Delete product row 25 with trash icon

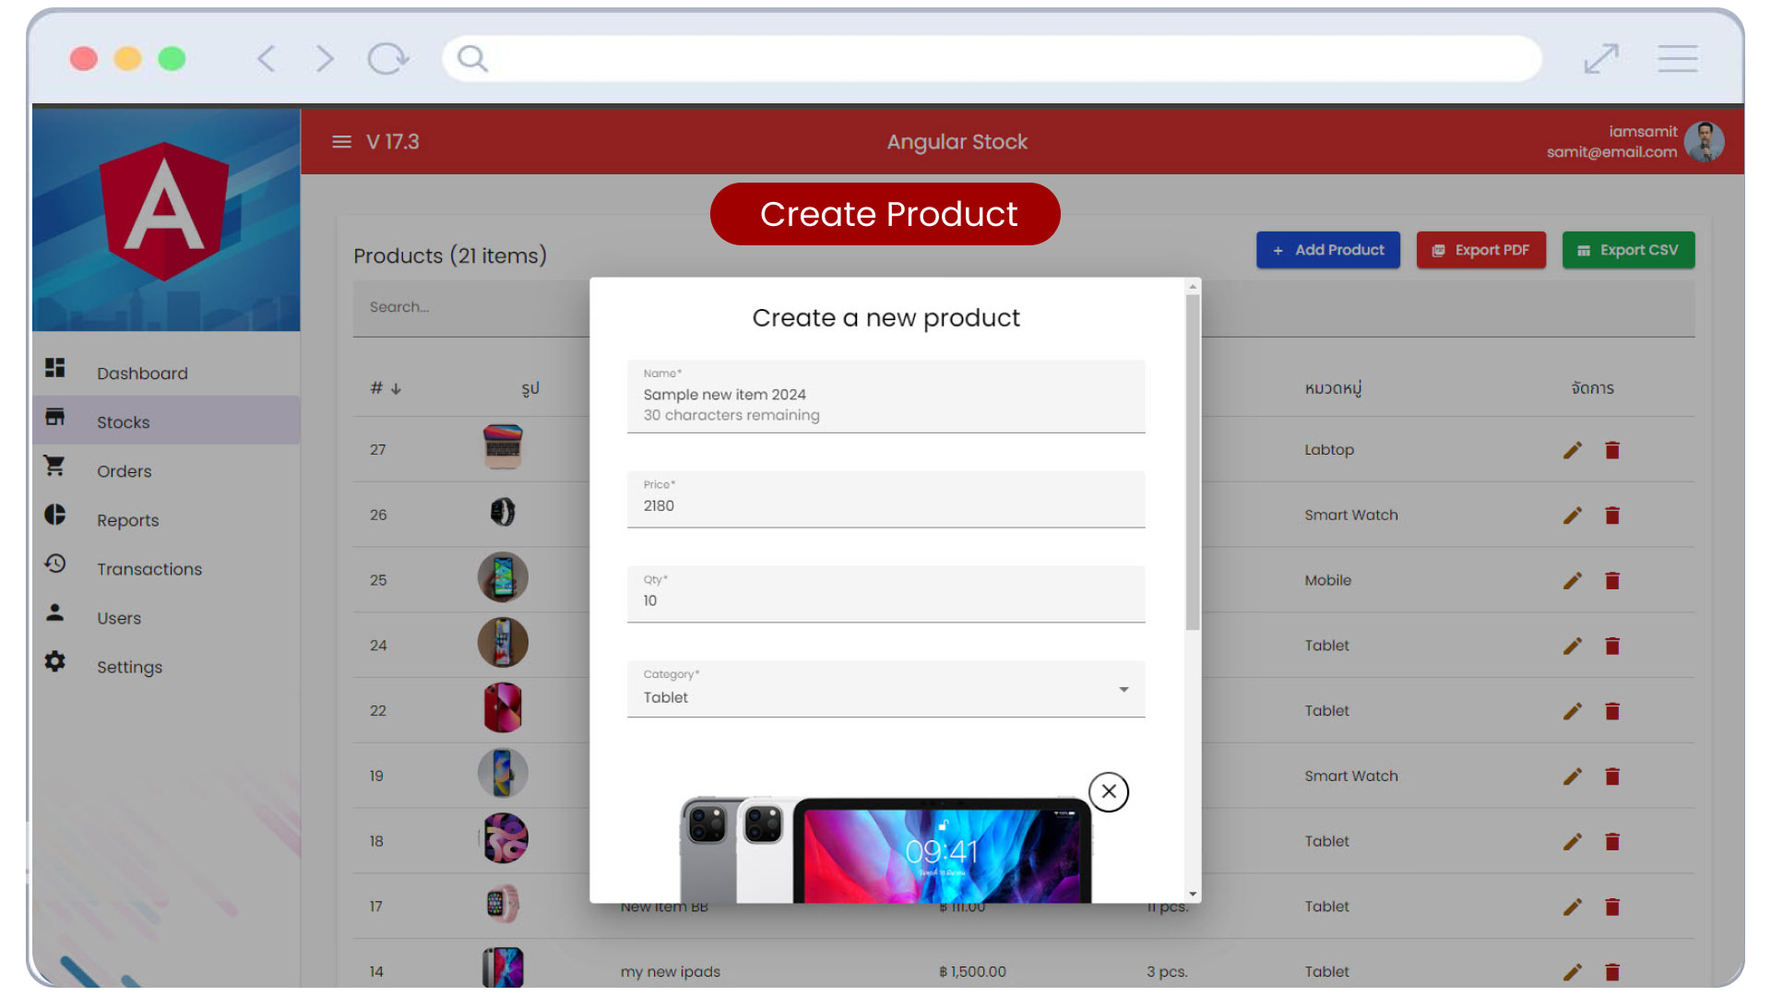coord(1612,581)
